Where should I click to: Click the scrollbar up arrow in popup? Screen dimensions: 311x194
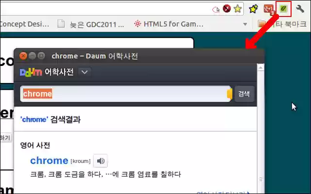260,68
